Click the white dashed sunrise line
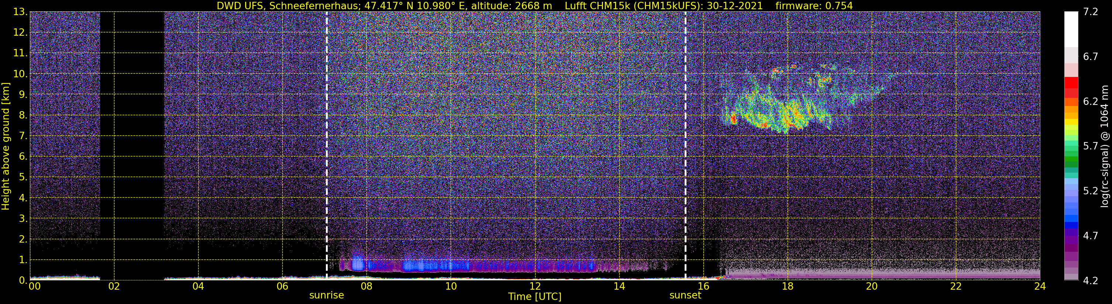 [x=327, y=146]
